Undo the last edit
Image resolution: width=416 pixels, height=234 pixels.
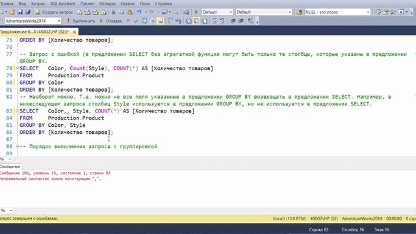[x=139, y=12]
